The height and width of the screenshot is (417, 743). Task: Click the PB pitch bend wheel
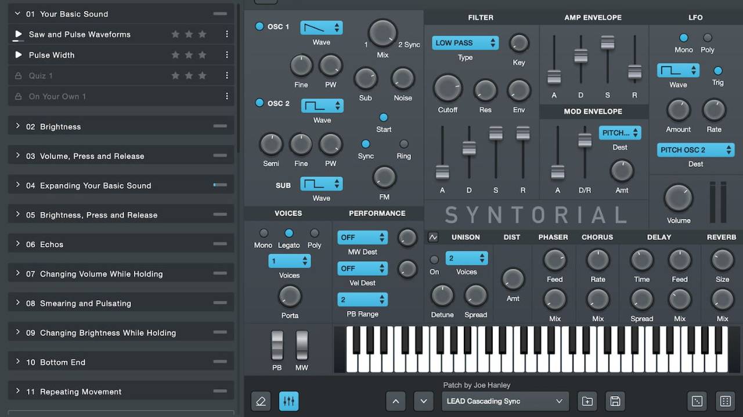point(277,346)
